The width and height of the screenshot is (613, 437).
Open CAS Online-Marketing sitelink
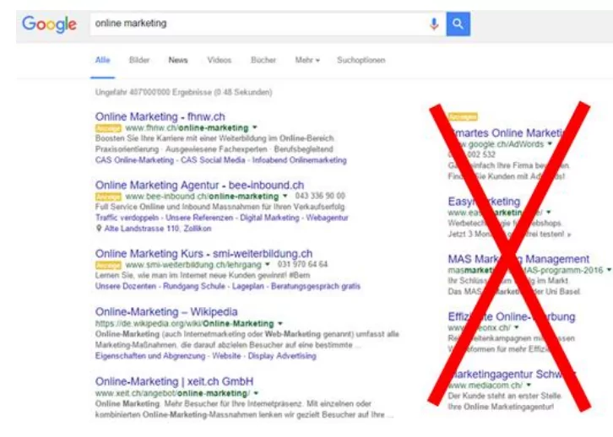click(134, 160)
